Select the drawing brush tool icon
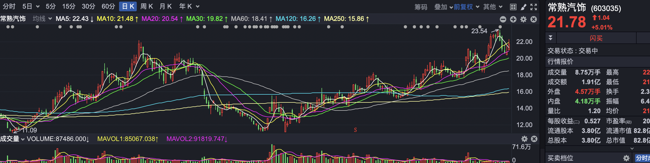Viewport: 650px width, 163px height. [x=523, y=7]
